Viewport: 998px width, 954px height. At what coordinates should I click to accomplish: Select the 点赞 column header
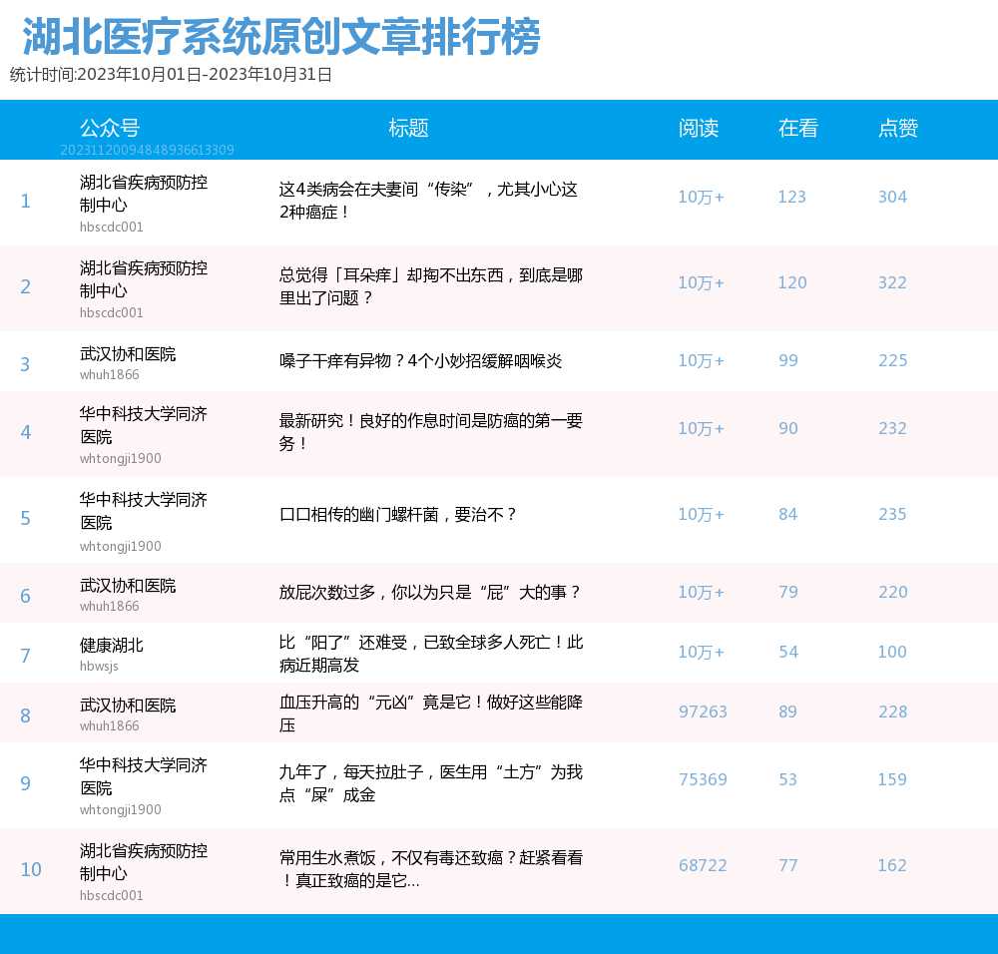point(898,129)
